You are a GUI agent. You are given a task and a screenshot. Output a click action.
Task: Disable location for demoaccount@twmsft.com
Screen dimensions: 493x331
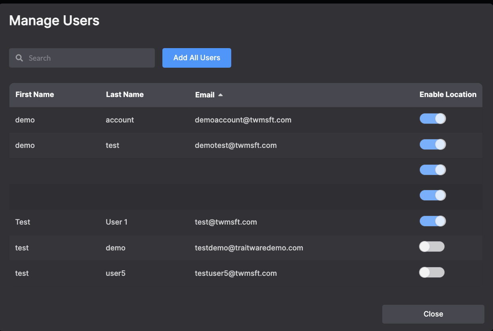pos(433,119)
